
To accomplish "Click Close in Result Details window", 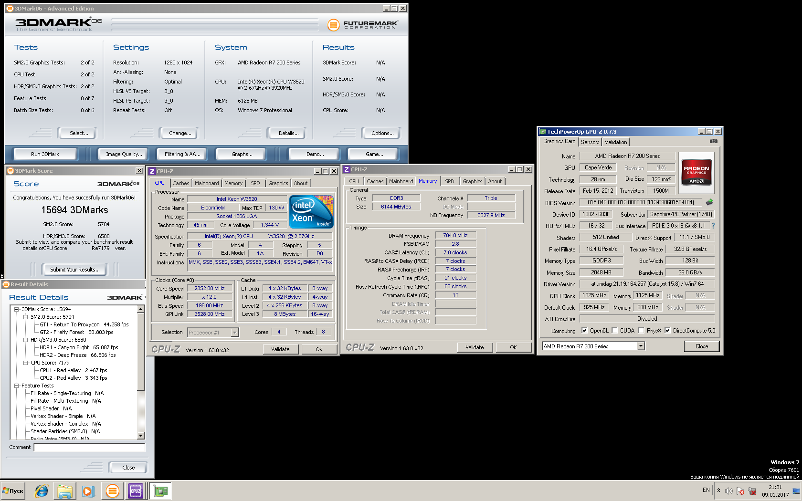I will tap(128, 468).
